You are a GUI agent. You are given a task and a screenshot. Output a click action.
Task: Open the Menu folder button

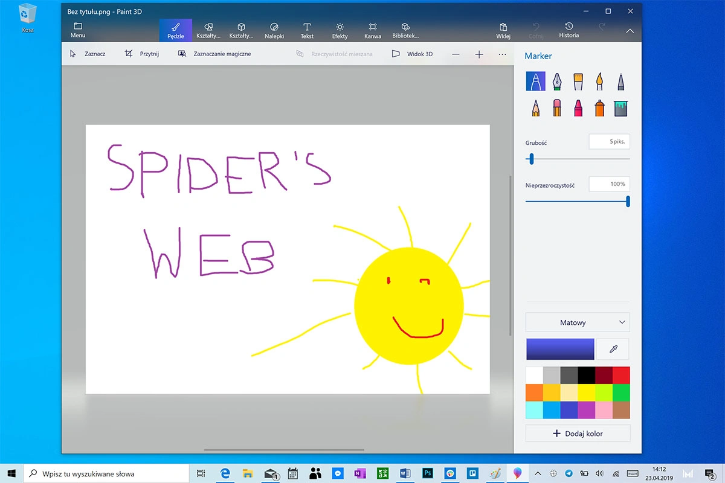(78, 30)
